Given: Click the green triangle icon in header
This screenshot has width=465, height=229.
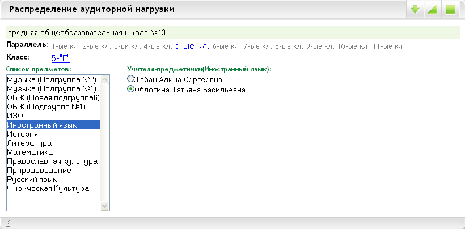Looking at the screenshot, I should (x=432, y=10).
